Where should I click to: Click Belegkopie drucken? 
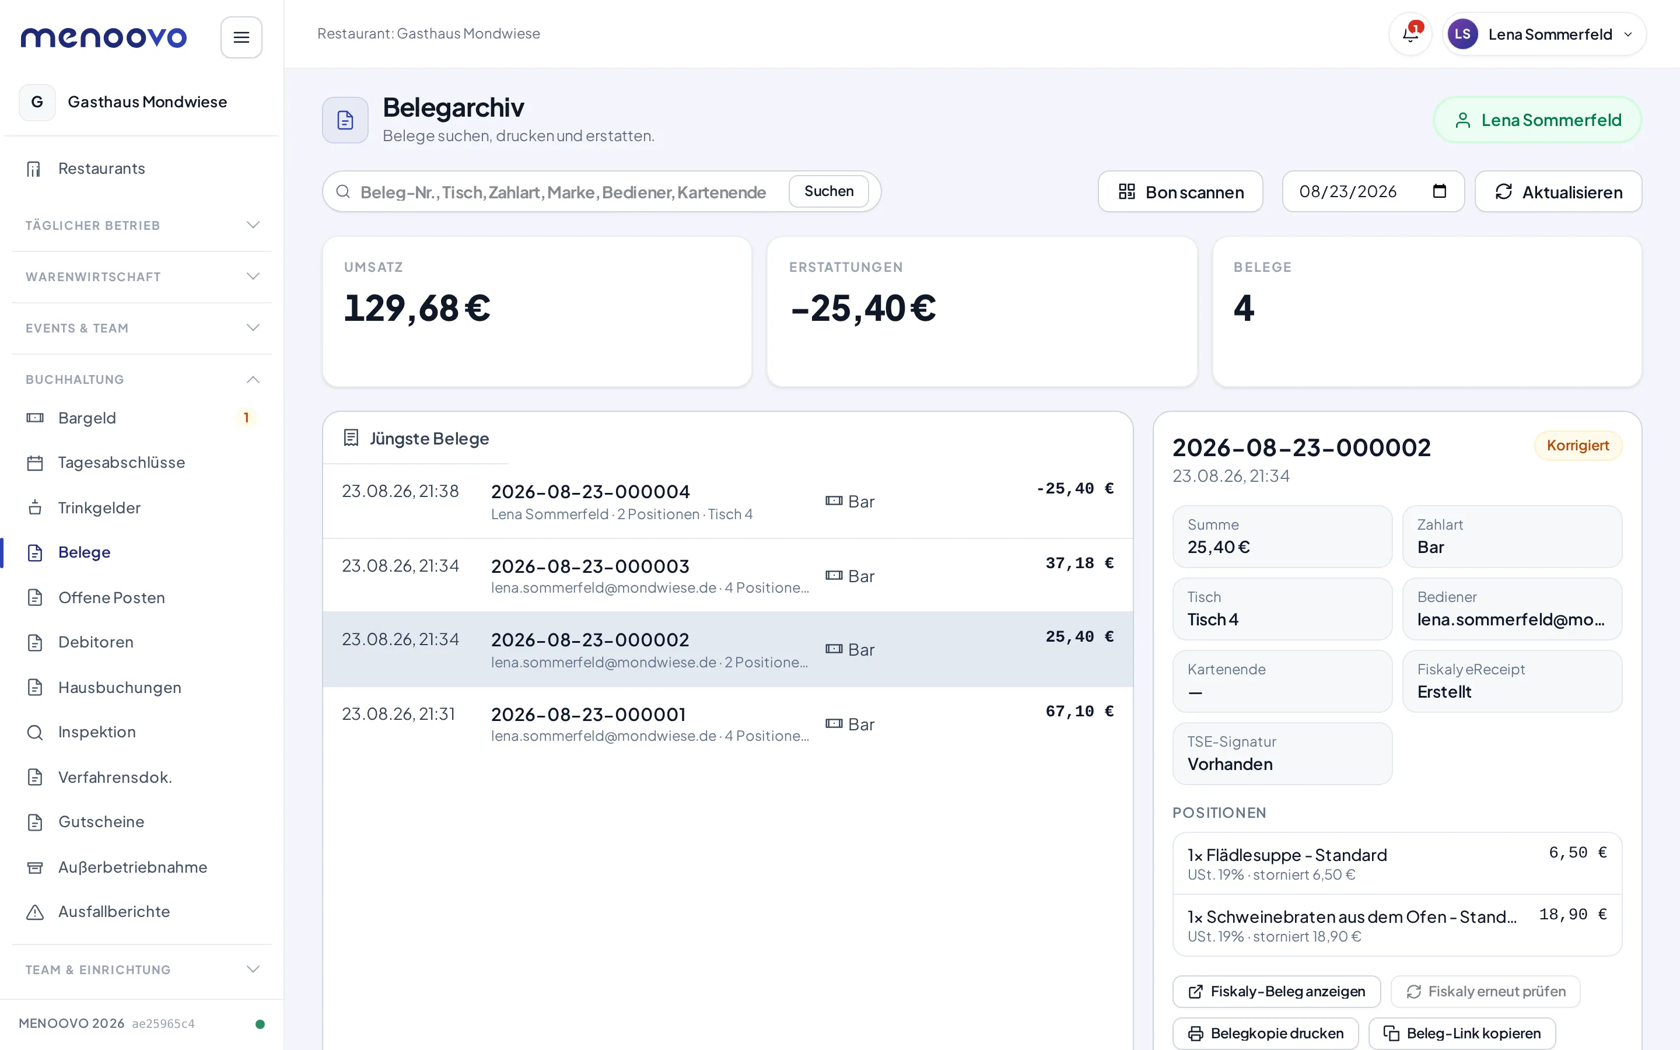1266,1033
